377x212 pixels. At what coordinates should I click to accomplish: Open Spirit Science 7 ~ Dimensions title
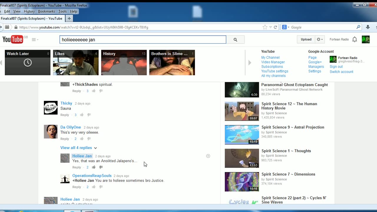point(288,174)
